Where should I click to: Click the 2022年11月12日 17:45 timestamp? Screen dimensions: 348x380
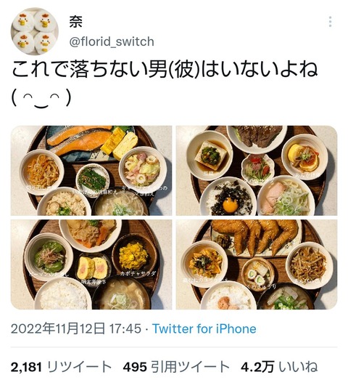[x=76, y=329]
